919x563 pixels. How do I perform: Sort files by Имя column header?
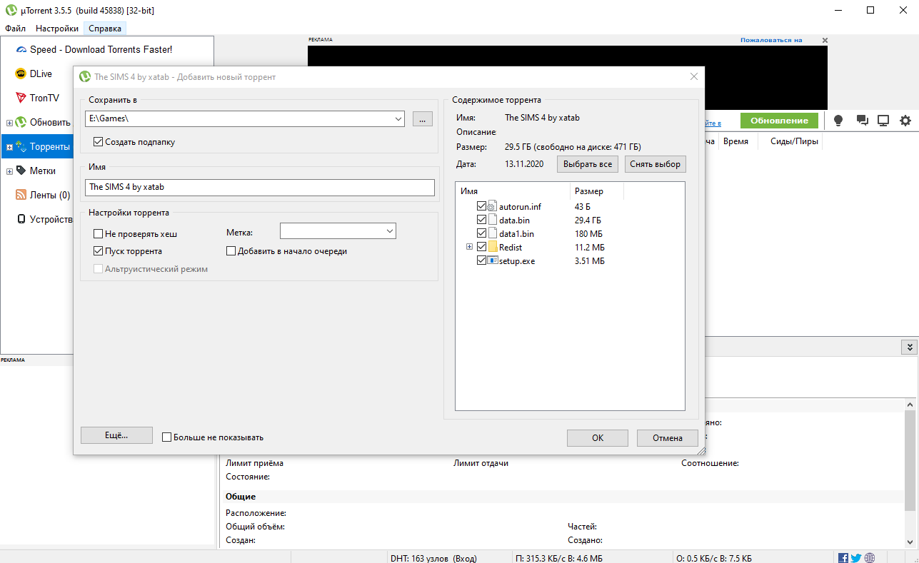pyautogui.click(x=513, y=191)
